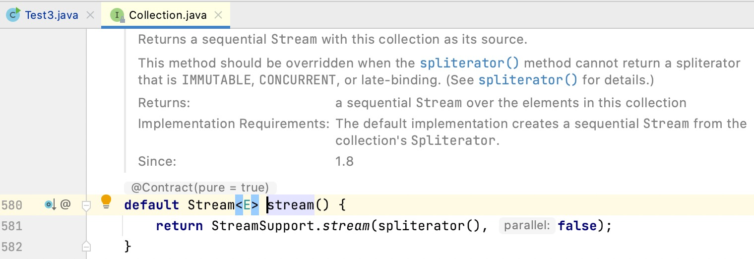Close the Test3.java tab
The width and height of the screenshot is (754, 259).
(90, 15)
